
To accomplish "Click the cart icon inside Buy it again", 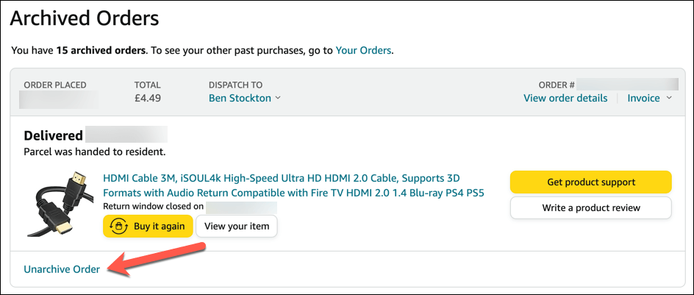I will point(118,227).
